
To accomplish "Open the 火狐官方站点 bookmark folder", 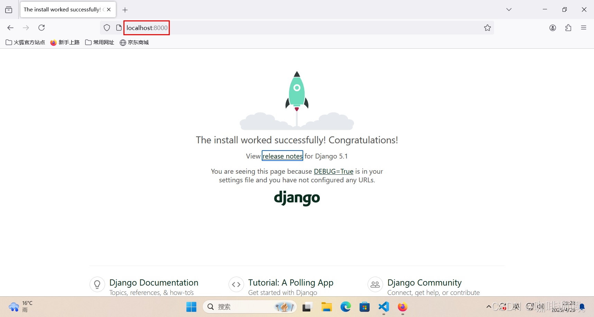I will (x=25, y=42).
